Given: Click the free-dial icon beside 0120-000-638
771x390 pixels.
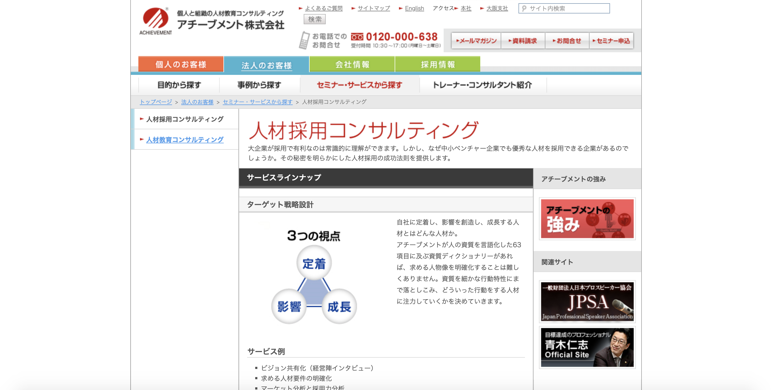Looking at the screenshot, I should pyautogui.click(x=357, y=37).
